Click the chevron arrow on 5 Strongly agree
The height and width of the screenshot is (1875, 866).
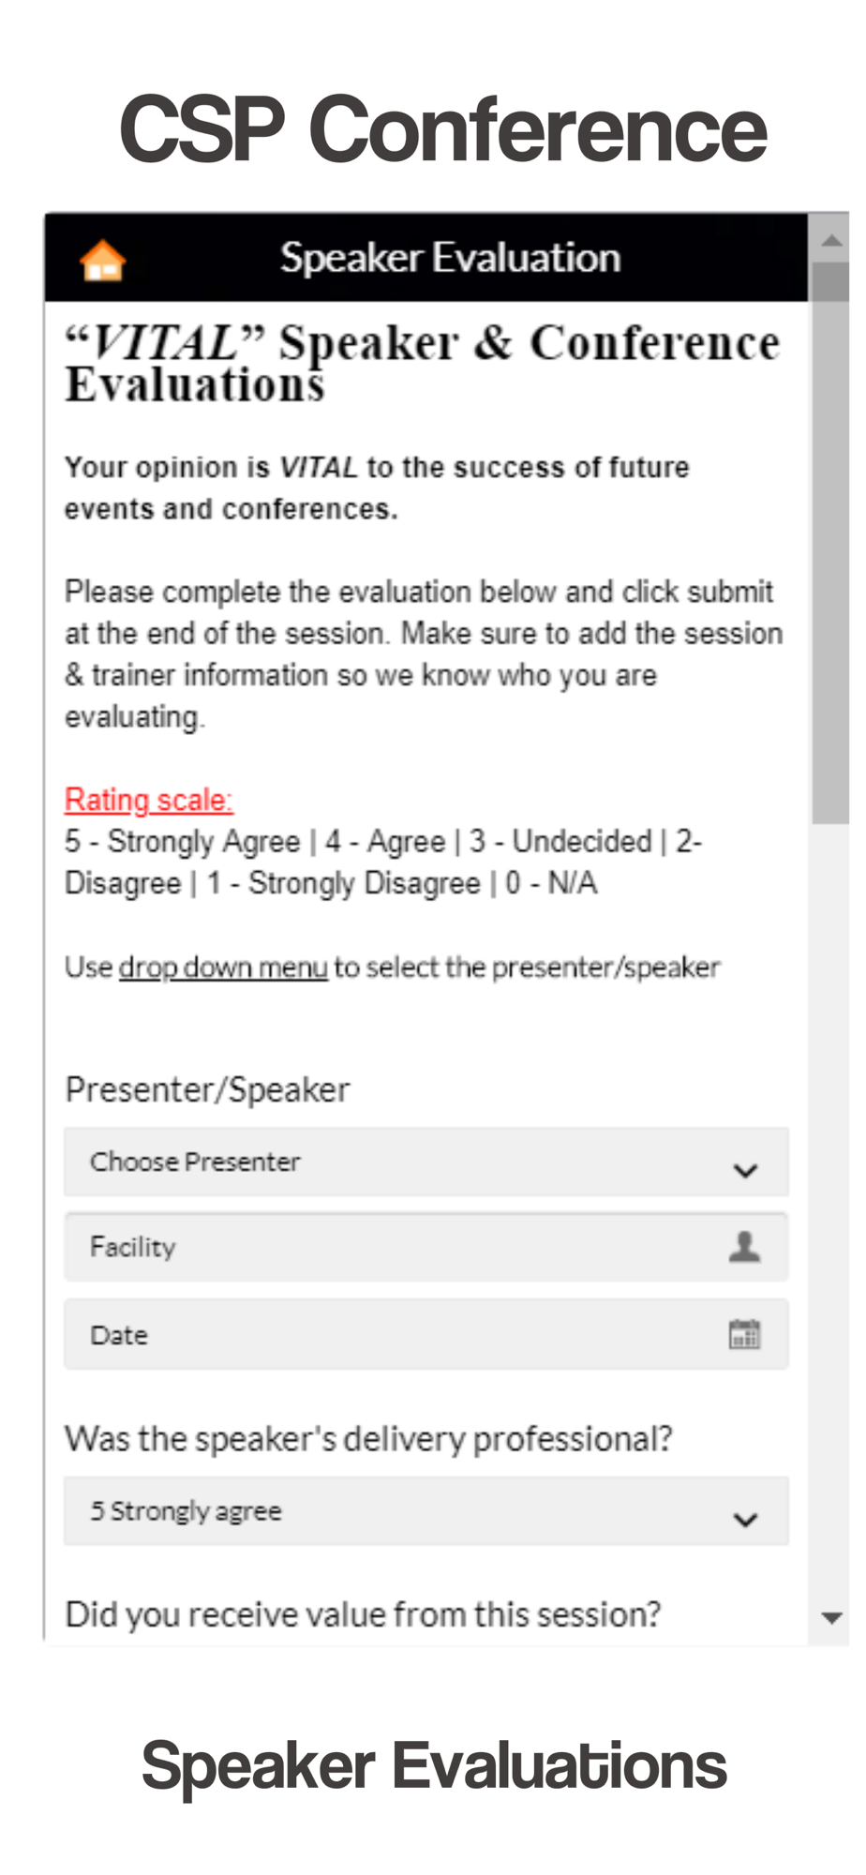coord(745,1519)
